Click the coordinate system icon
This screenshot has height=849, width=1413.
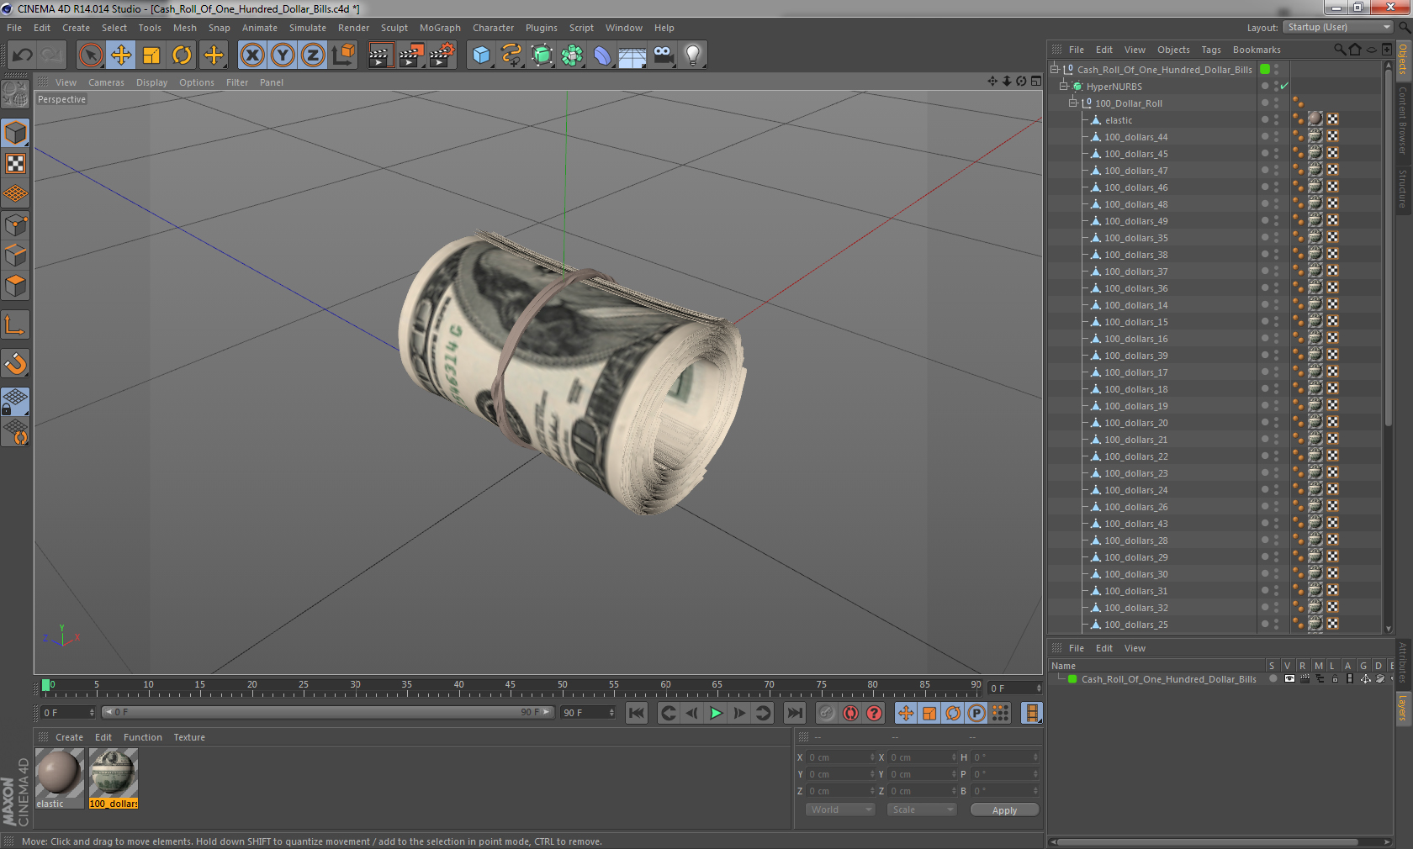point(343,55)
